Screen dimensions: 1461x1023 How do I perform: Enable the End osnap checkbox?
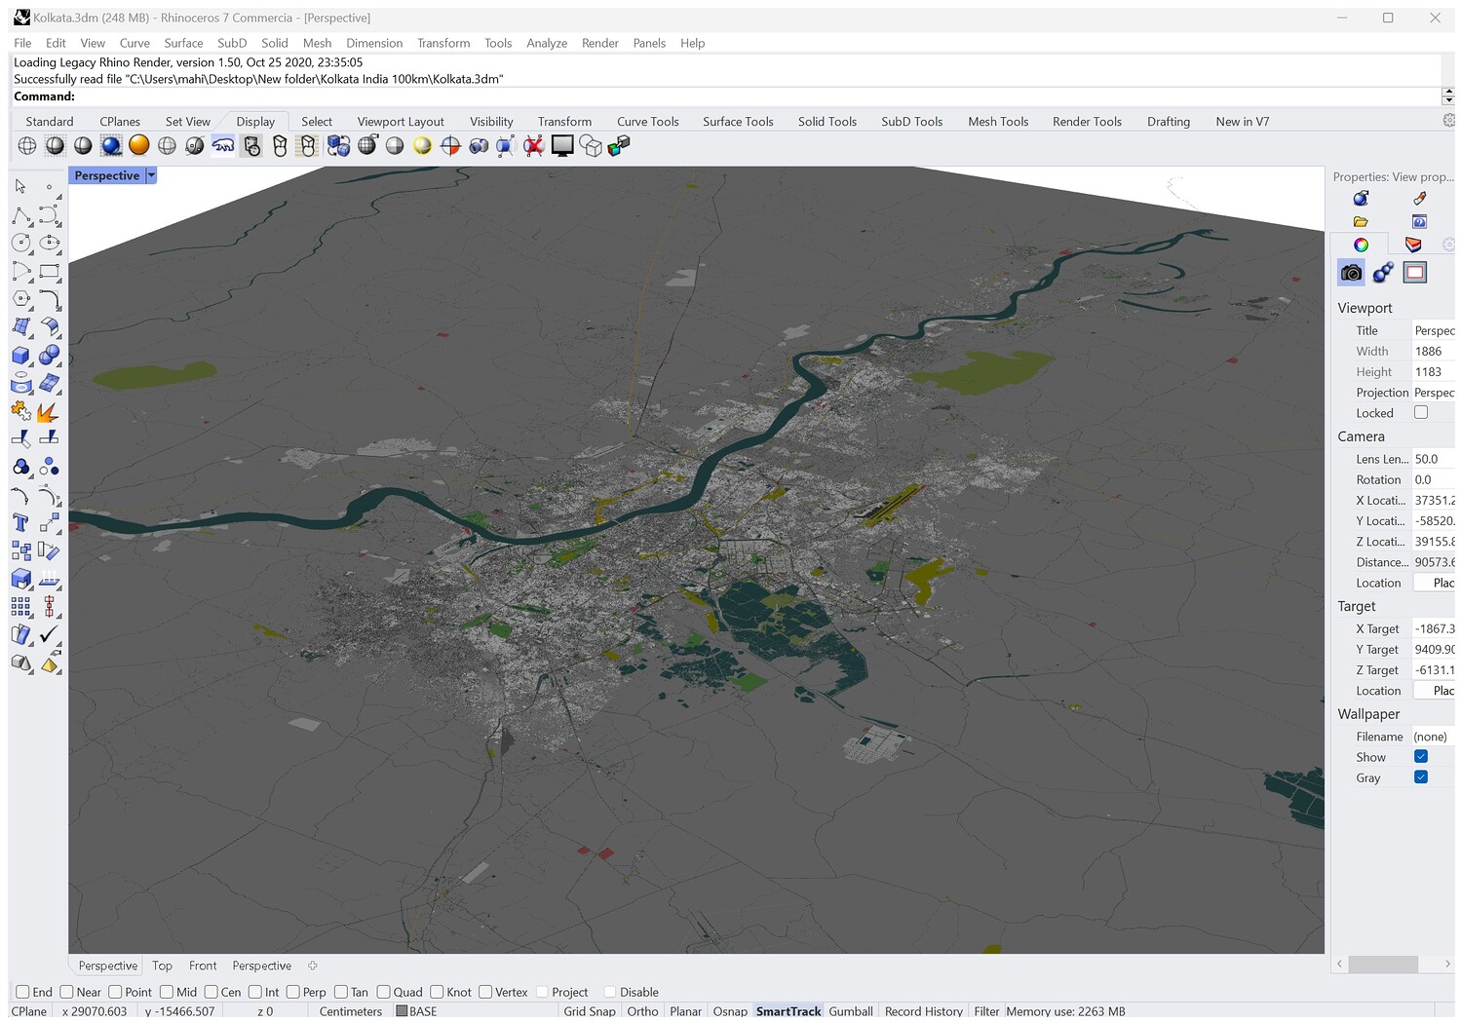(x=23, y=992)
